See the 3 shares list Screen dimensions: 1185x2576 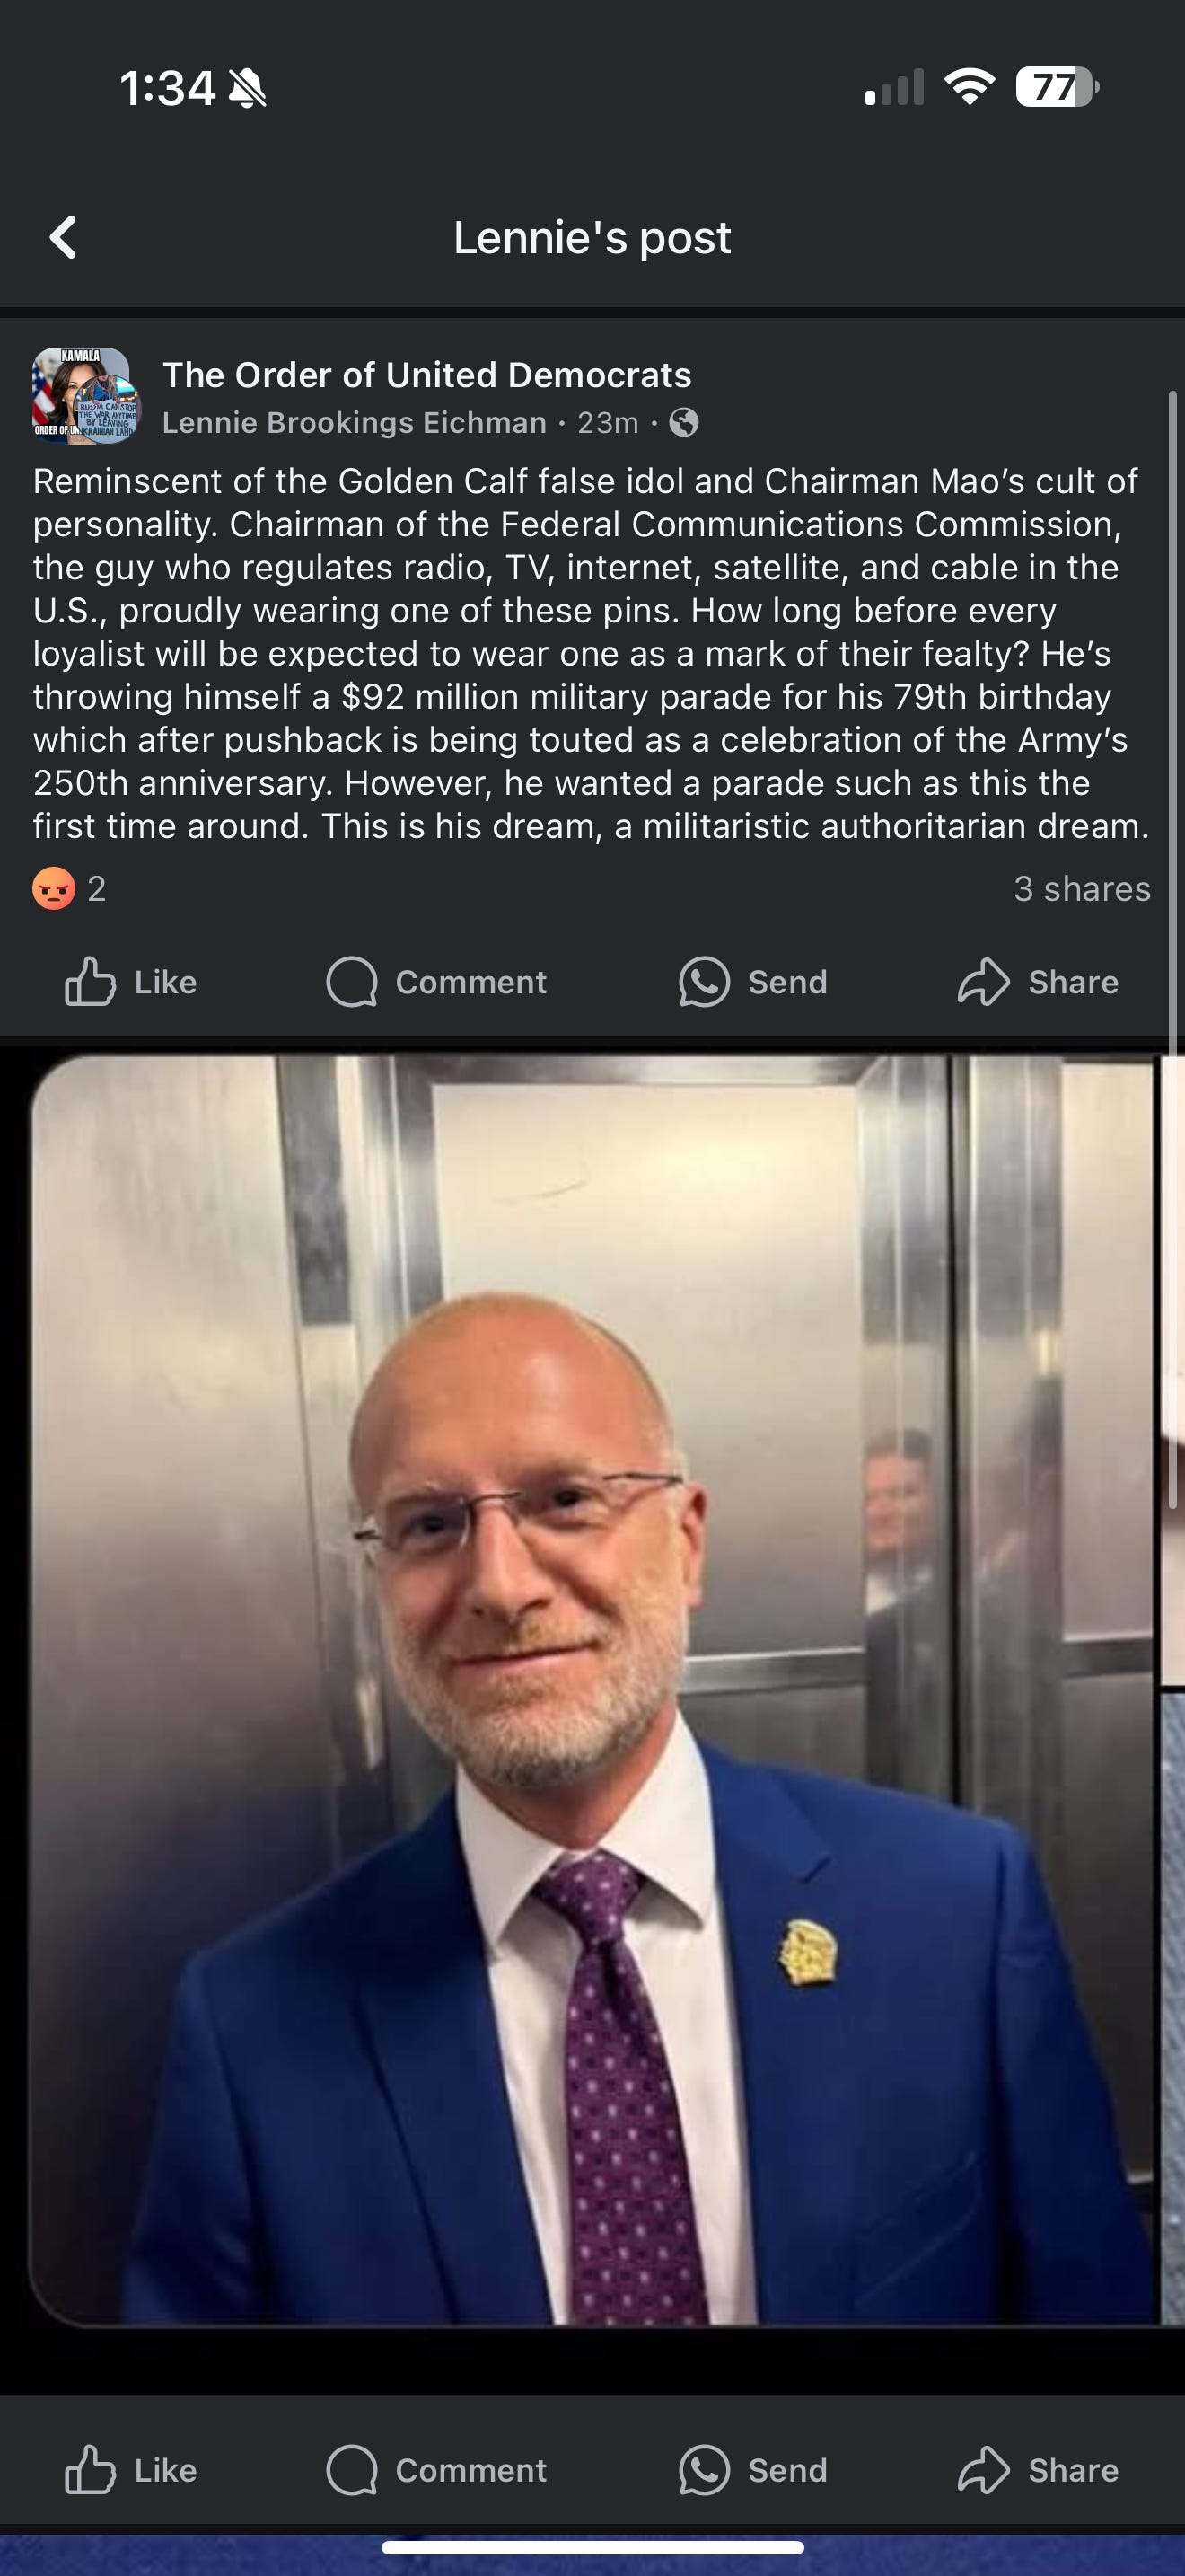click(1081, 889)
